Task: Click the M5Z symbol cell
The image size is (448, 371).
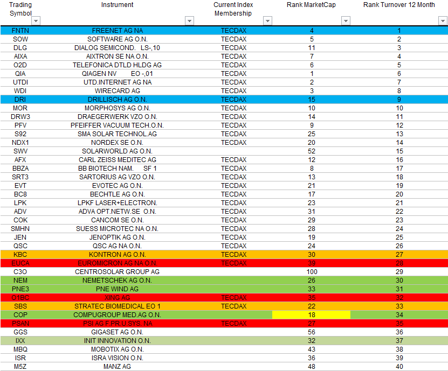Action: tap(20, 367)
